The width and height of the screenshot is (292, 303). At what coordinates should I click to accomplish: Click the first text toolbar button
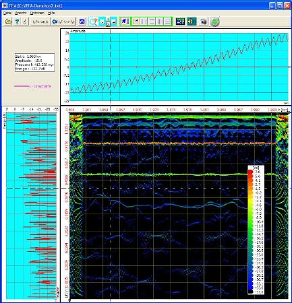click(40, 22)
